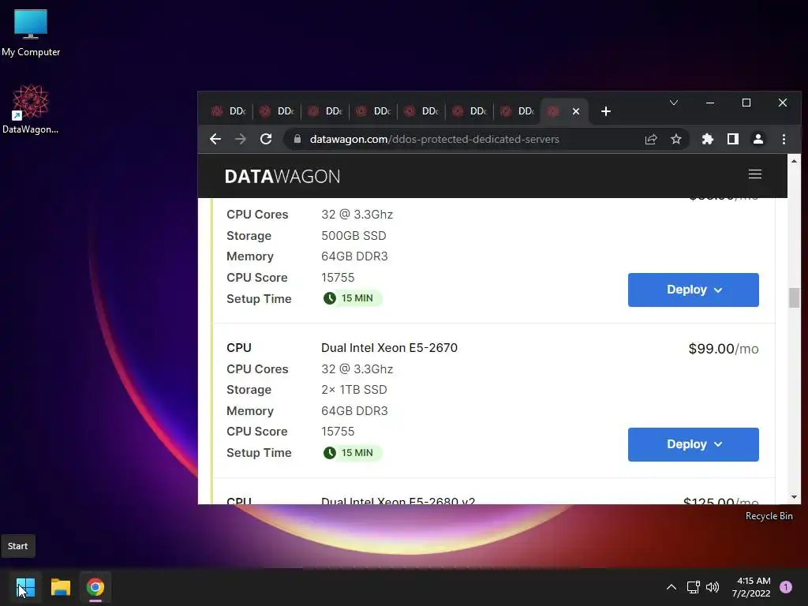Open the Chrome three-dot menu
Viewport: 808px width, 606px height.
(784, 139)
